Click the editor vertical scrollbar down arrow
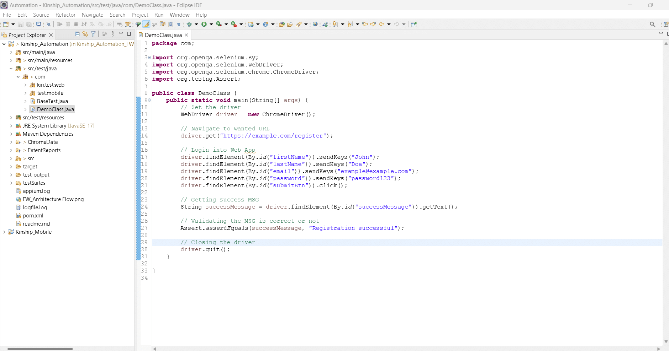The width and height of the screenshot is (669, 351). 666,342
